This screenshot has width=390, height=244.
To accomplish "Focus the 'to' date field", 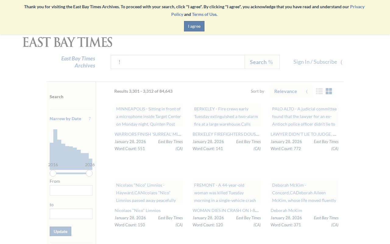I will (71, 214).
